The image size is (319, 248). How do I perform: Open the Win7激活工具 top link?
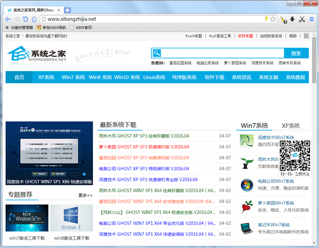point(220,36)
